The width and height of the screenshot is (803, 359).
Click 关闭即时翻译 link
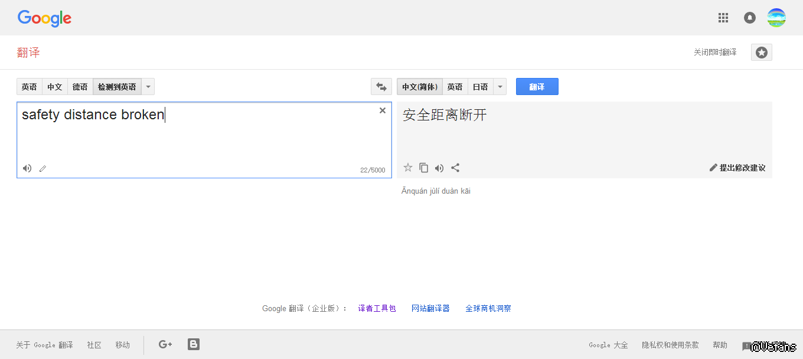715,53
